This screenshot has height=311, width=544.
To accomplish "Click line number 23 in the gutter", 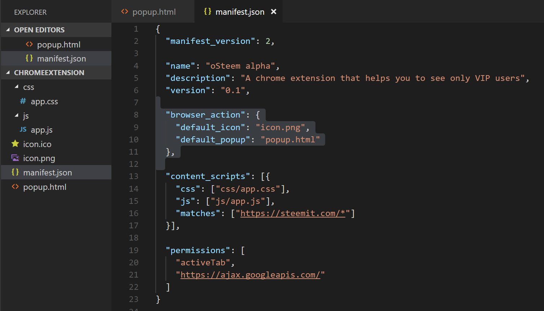I will coord(133,299).
